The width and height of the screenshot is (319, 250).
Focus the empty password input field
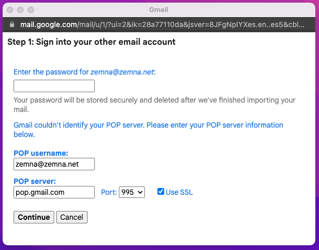point(54,86)
